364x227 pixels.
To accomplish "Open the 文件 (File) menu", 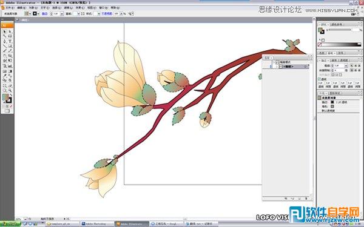I will click(10, 8).
